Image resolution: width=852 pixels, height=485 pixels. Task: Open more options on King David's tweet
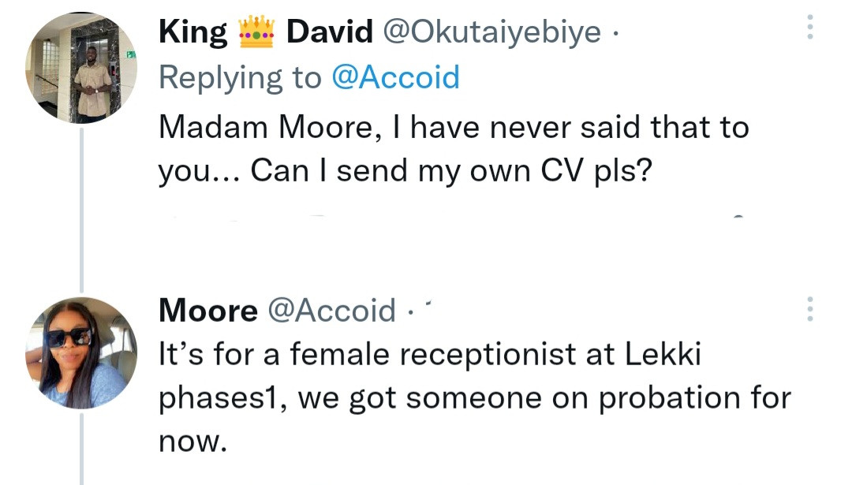pyautogui.click(x=809, y=28)
